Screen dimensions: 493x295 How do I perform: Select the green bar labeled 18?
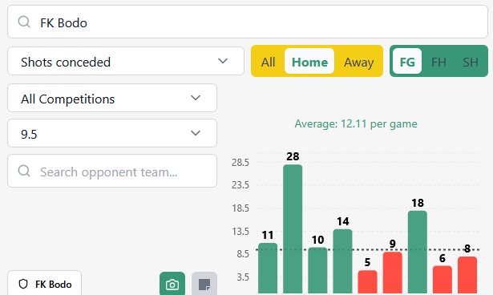(418, 253)
